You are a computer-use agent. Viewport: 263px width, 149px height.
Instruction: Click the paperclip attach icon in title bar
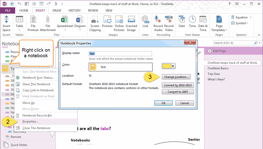click(56, 4)
